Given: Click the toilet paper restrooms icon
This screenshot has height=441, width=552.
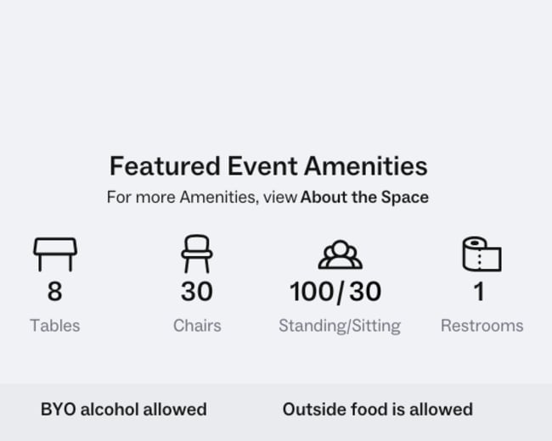Looking at the screenshot, I should 482,254.
